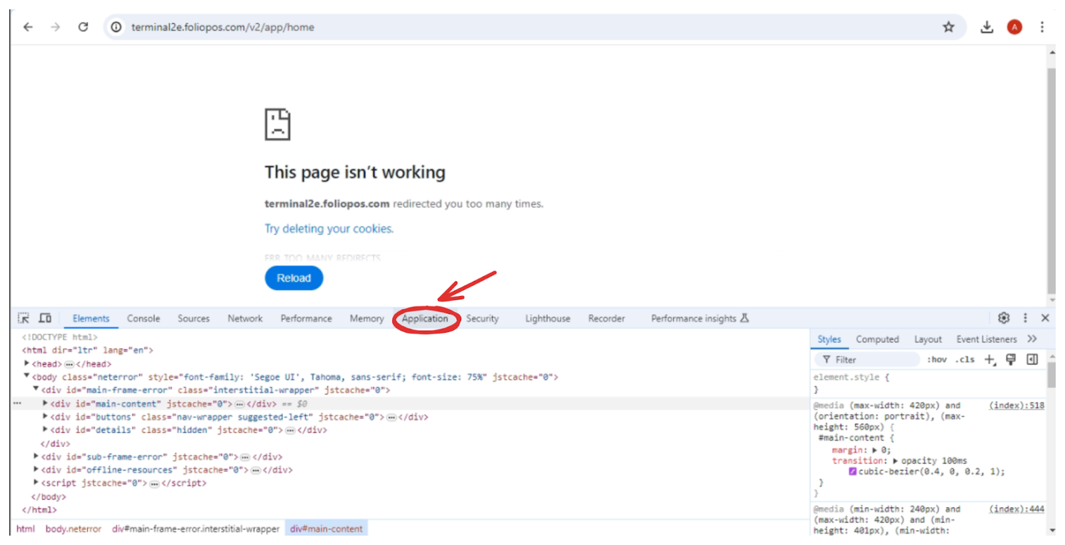Close the DevTools panel
This screenshot has height=545, width=1065.
click(1045, 318)
